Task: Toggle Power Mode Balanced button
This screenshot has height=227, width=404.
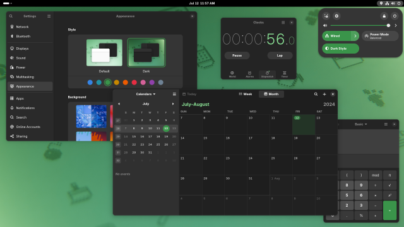Action: click(380, 36)
